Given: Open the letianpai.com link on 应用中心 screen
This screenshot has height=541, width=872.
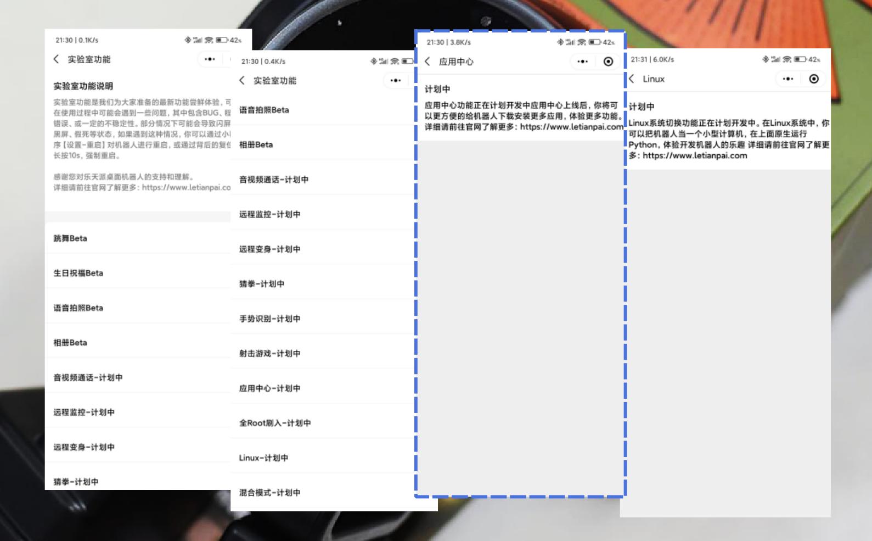Looking at the screenshot, I should pos(572,126).
